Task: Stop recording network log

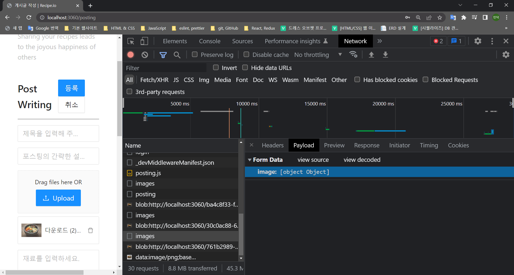Action: coord(131,55)
